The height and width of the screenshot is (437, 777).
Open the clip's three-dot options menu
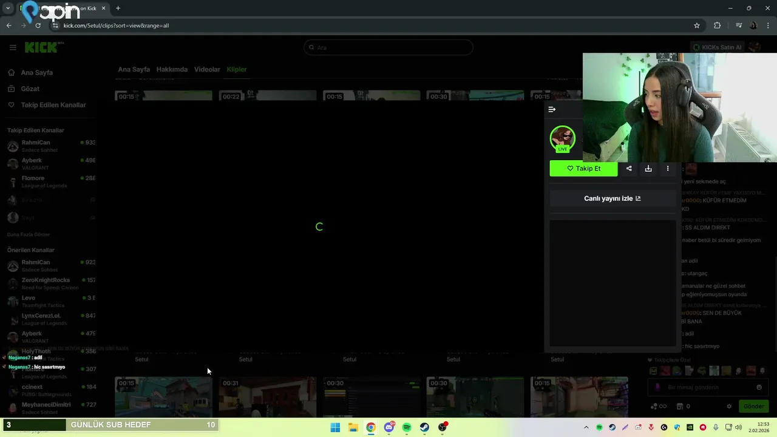pyautogui.click(x=668, y=169)
